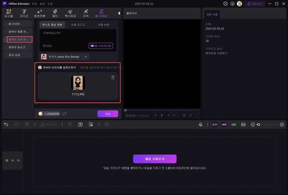288x195 pixels.
Task: Open the feedback message icon in title bar
Action: click(x=225, y=3)
